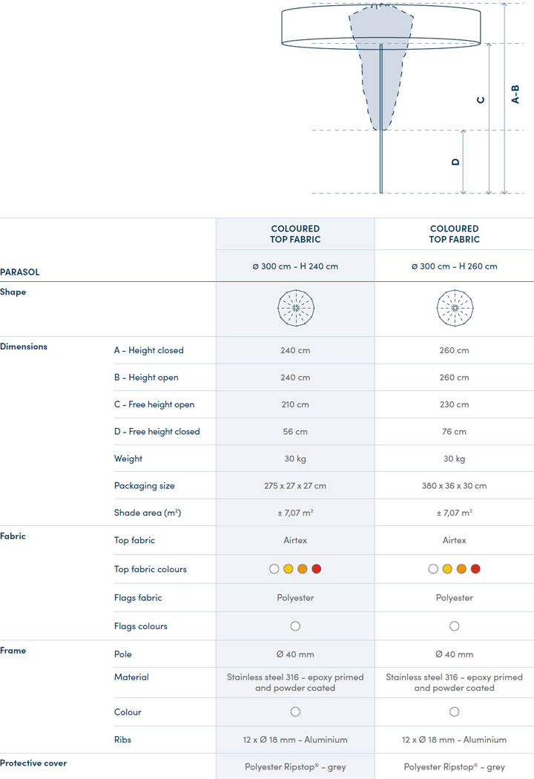Viewport: 534px width, 779px height.
Task: Select yellow top fabric colour in H 240 column
Action: click(289, 569)
